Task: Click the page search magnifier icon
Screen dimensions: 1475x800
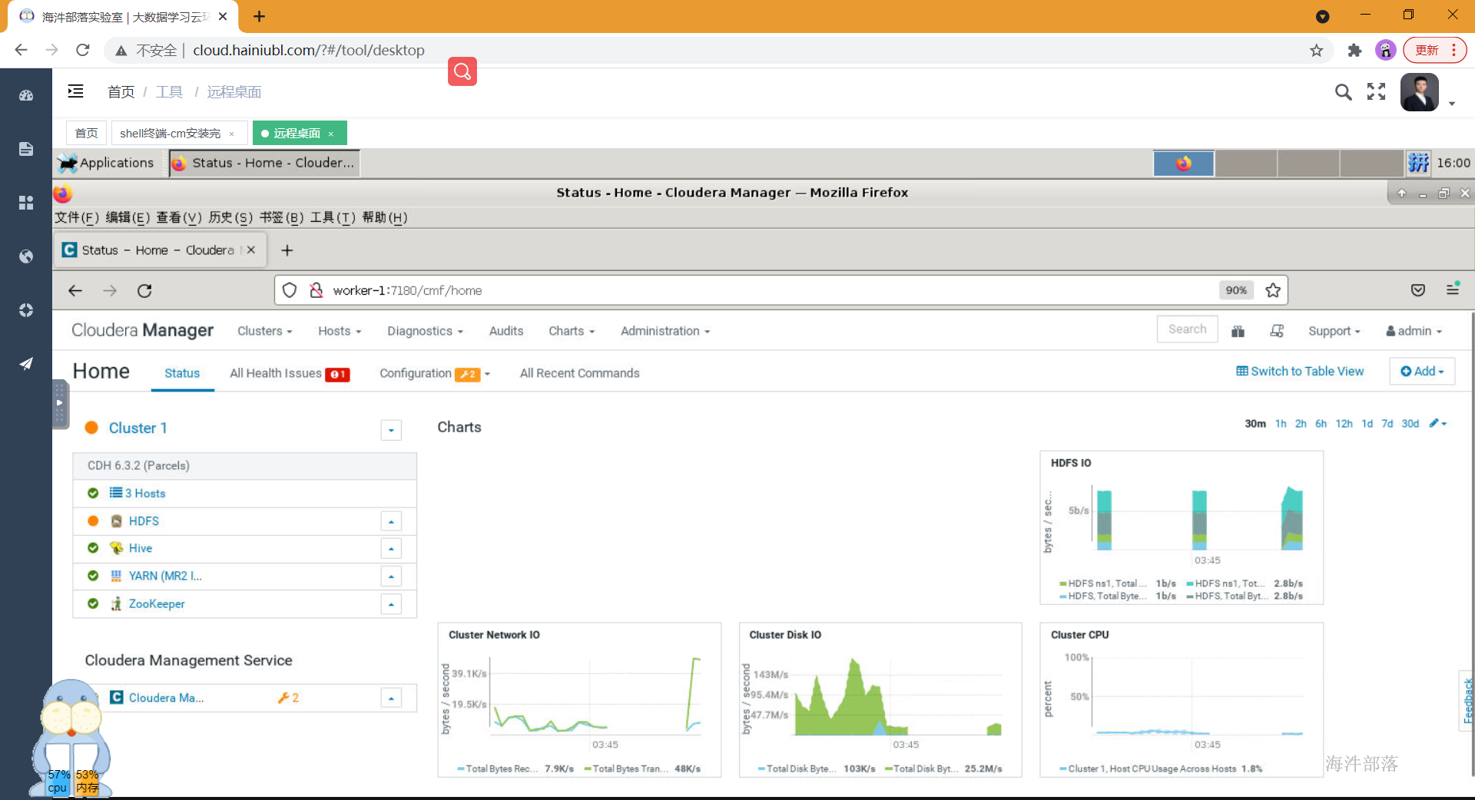Action: tap(1343, 92)
